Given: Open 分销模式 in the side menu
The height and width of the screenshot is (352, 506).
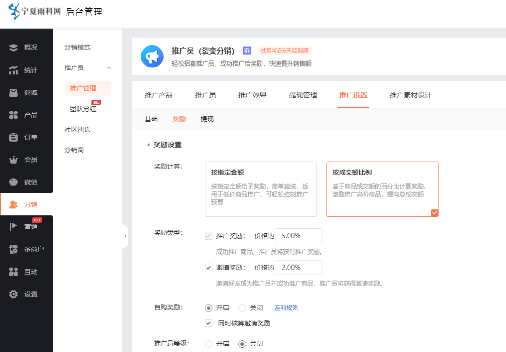Looking at the screenshot, I should [77, 47].
